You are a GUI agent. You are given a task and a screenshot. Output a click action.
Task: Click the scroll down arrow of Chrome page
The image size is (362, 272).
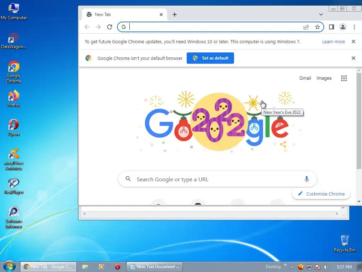click(359, 202)
